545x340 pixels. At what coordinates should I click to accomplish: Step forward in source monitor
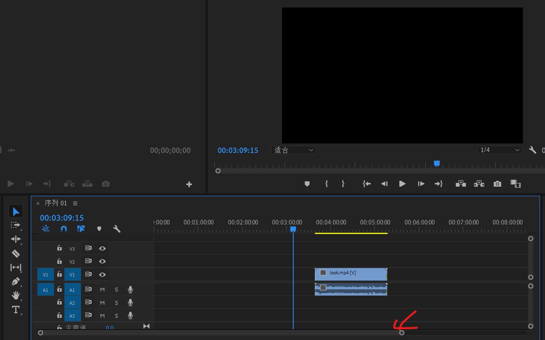click(29, 184)
